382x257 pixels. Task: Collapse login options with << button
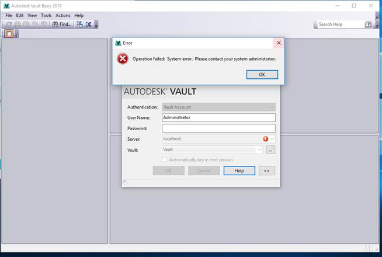pyautogui.click(x=267, y=171)
